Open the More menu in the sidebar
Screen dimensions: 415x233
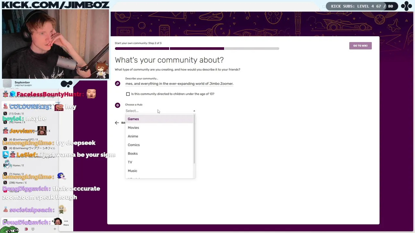[66, 223]
